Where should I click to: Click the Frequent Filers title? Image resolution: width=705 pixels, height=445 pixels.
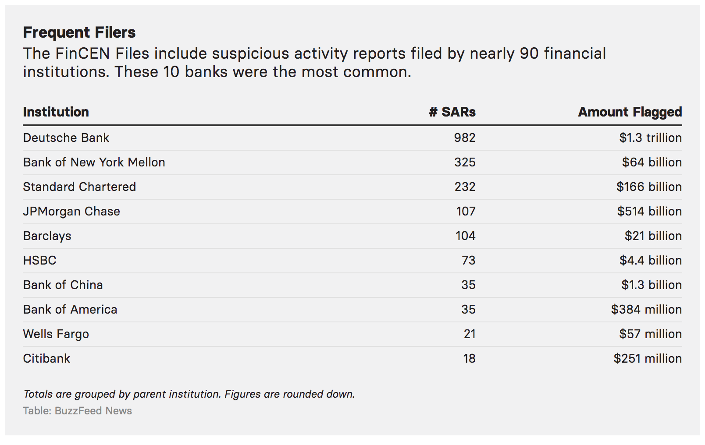[79, 32]
